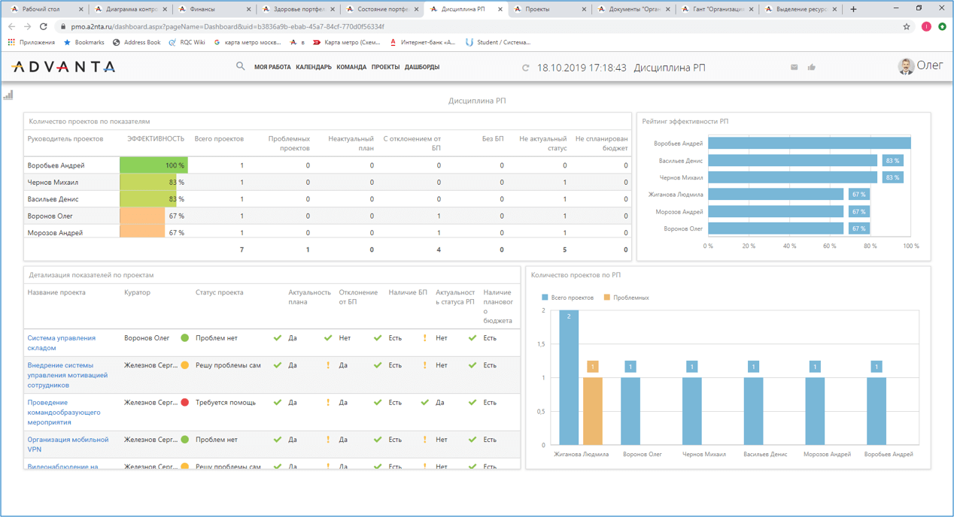Click the Статус проекта column header

219,292
